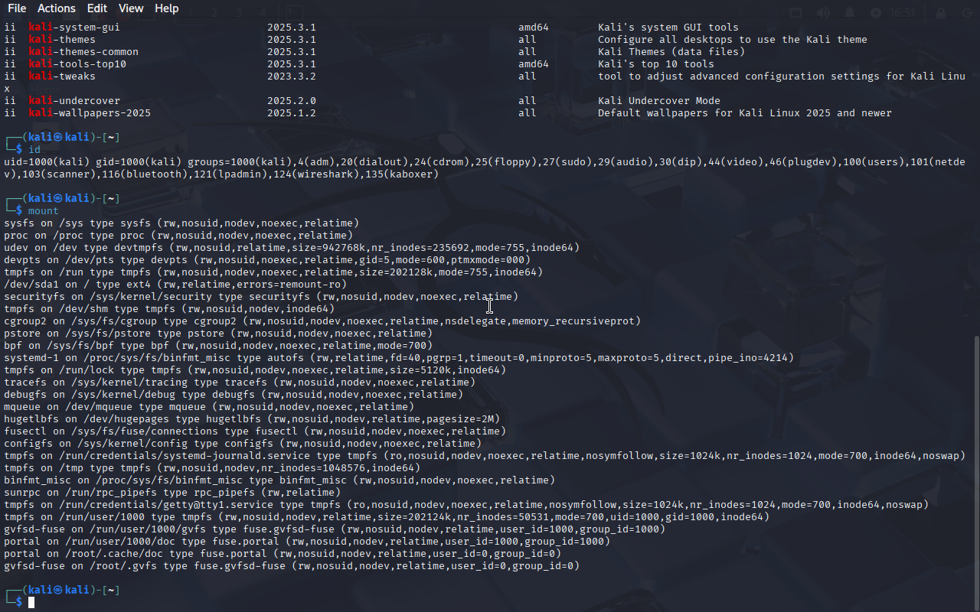This screenshot has height=612, width=980.
Task: Click 'securityfs on /sys/kernel/security' line
Action: (x=261, y=296)
